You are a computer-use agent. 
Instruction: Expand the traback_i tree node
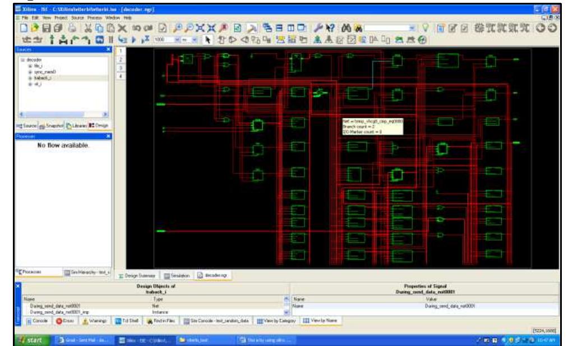[x=30, y=79]
